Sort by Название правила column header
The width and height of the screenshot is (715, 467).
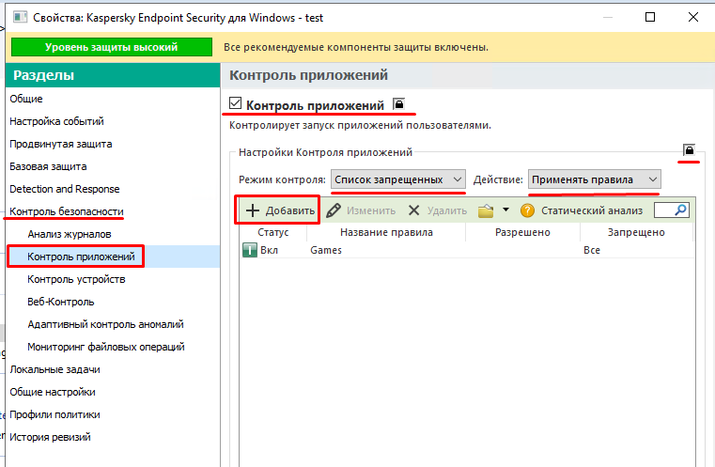point(386,232)
